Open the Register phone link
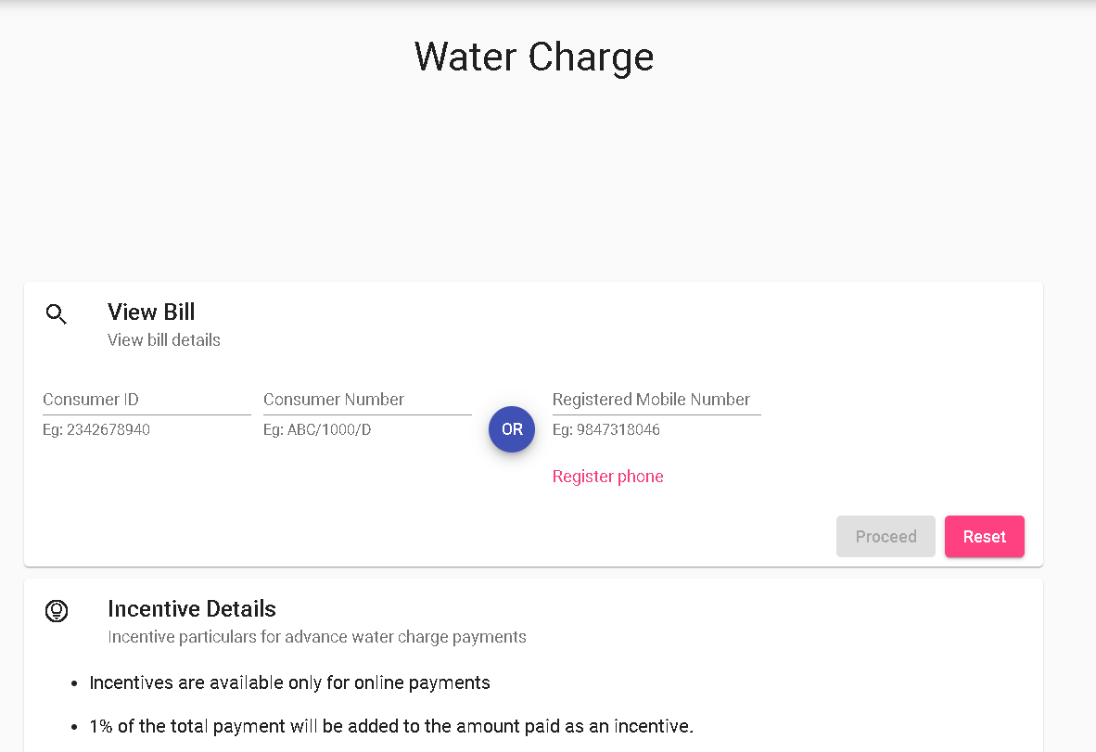The width and height of the screenshot is (1096, 752). pos(608,476)
